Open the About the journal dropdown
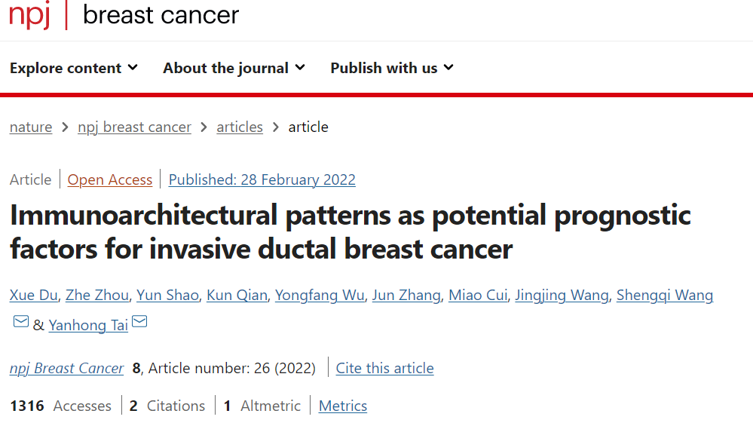This screenshot has width=753, height=429. (x=234, y=68)
